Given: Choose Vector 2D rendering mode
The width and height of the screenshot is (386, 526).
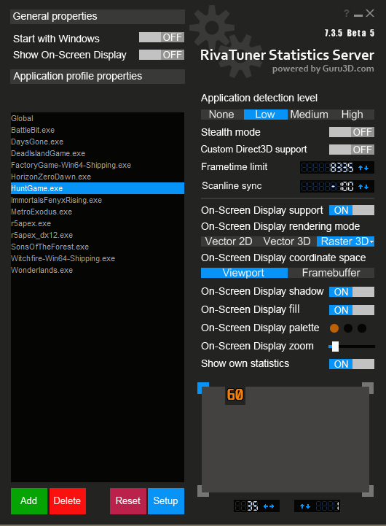Looking at the screenshot, I should (x=229, y=241).
